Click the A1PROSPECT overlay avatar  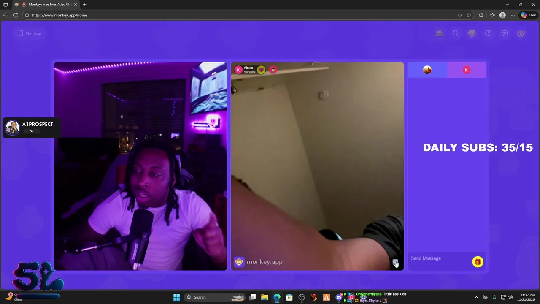(x=12, y=128)
